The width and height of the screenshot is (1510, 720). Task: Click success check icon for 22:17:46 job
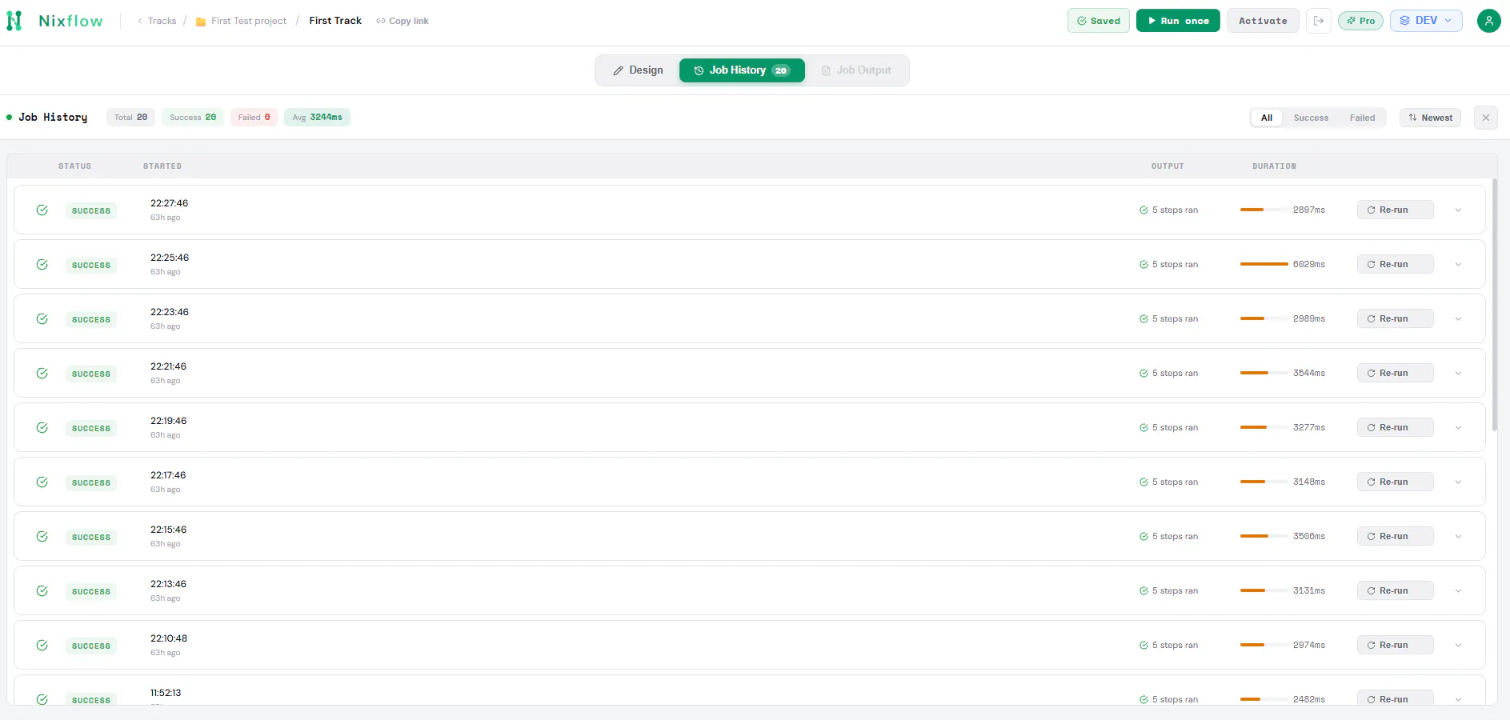point(42,482)
